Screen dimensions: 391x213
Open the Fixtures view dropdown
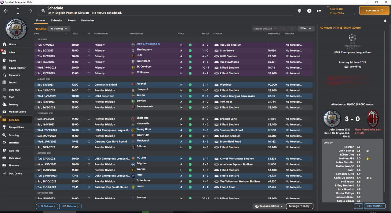59,29
